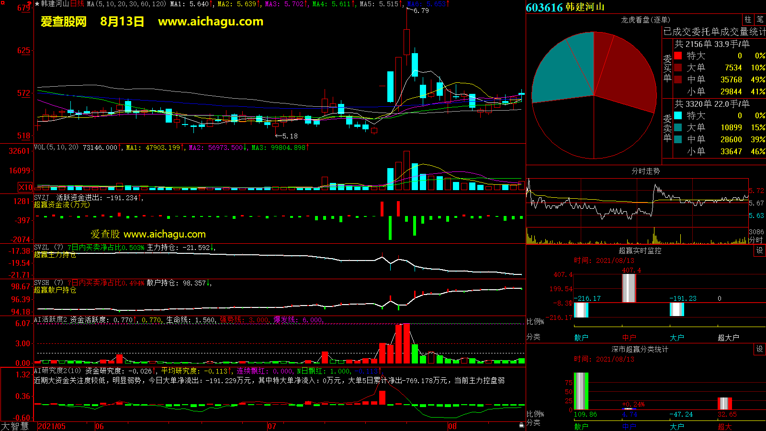
Task: Click the 603616 韩建河山 stock title
Action: point(565,7)
